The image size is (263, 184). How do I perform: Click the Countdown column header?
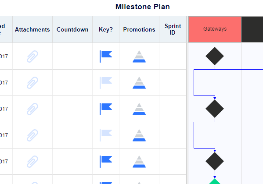click(72, 29)
